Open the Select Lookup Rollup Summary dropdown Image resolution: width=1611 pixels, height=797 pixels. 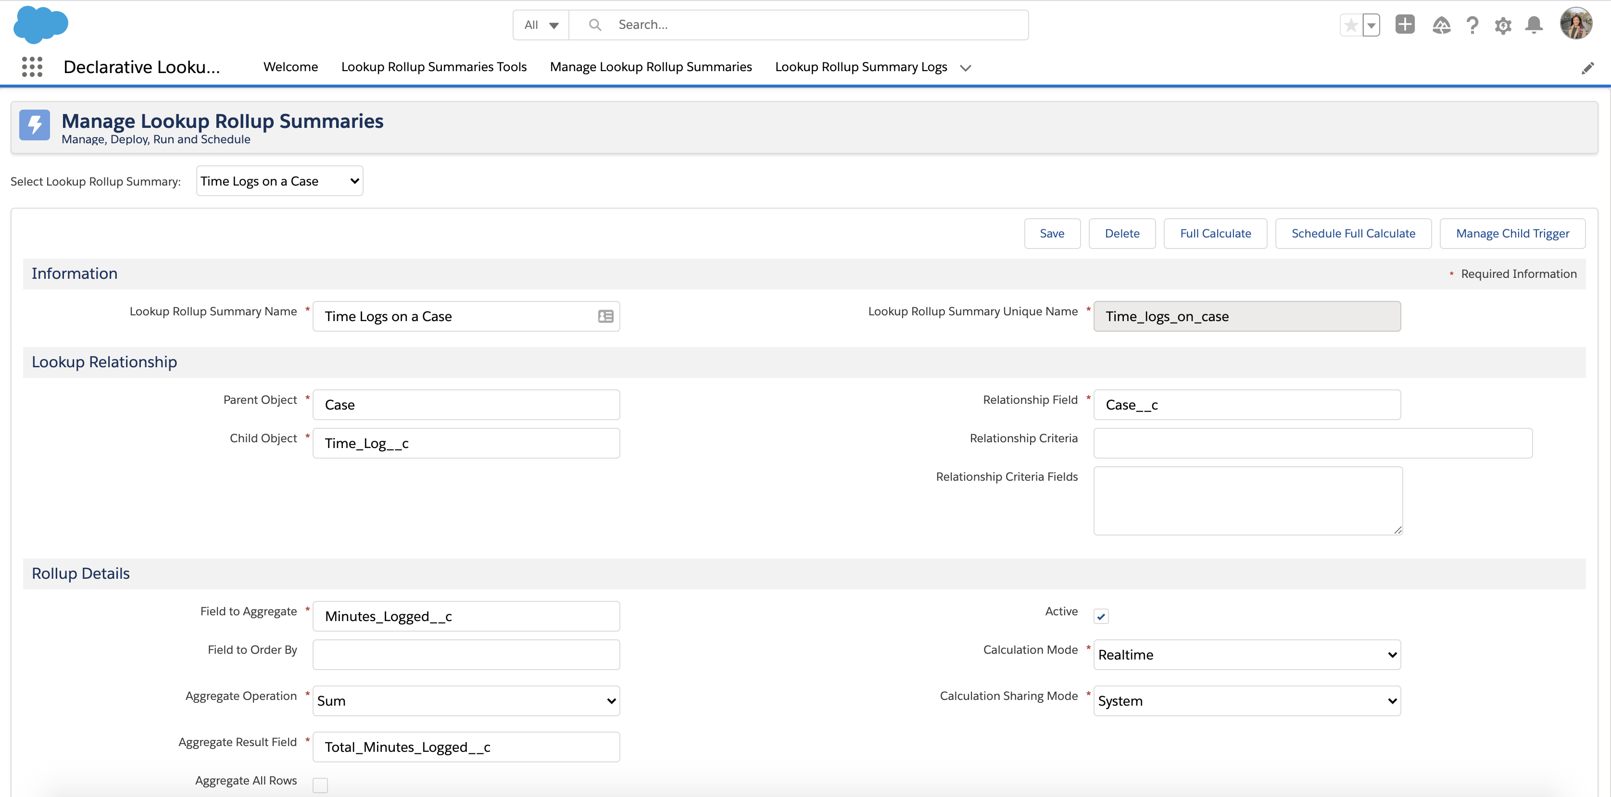[x=279, y=181]
